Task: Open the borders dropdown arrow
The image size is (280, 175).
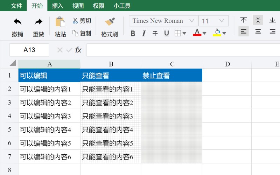Action: coord(184,33)
